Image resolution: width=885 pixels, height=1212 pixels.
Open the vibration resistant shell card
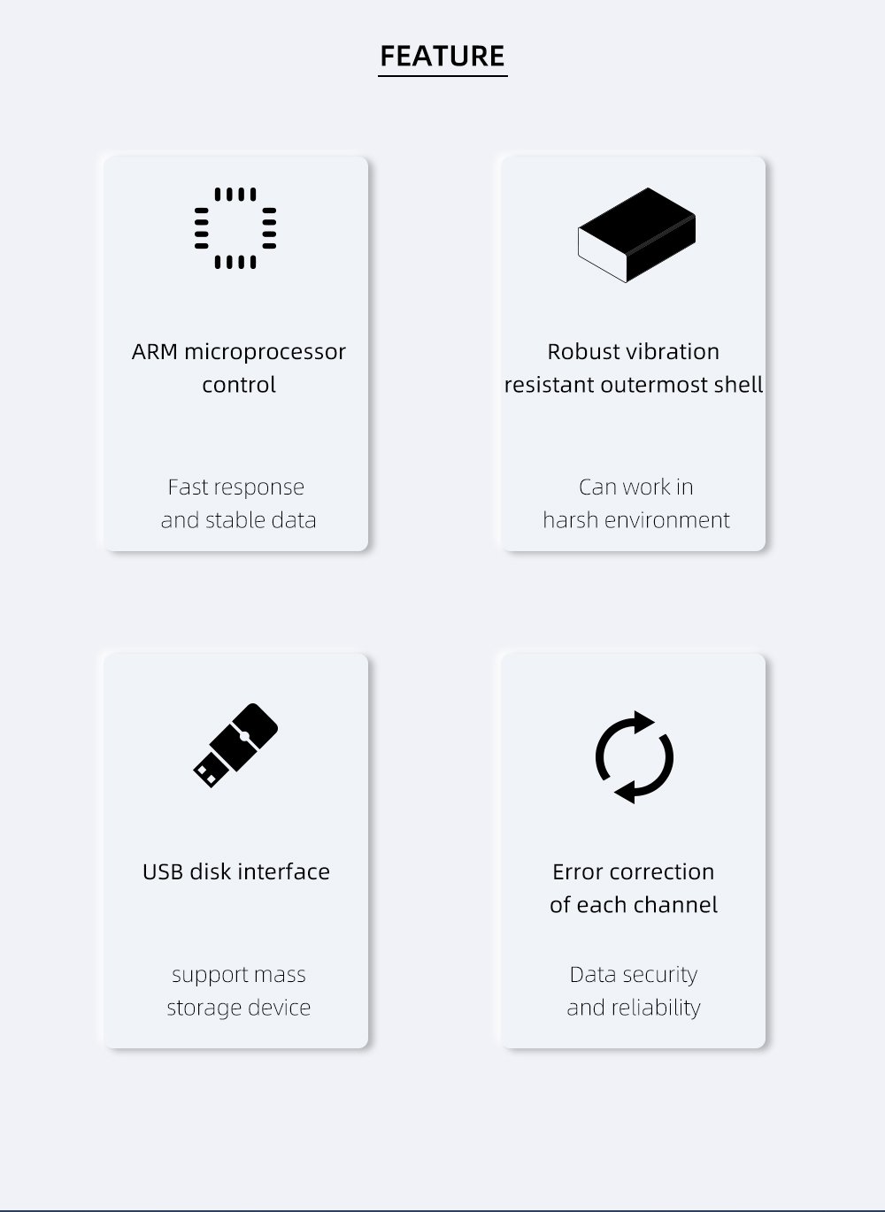click(x=634, y=354)
